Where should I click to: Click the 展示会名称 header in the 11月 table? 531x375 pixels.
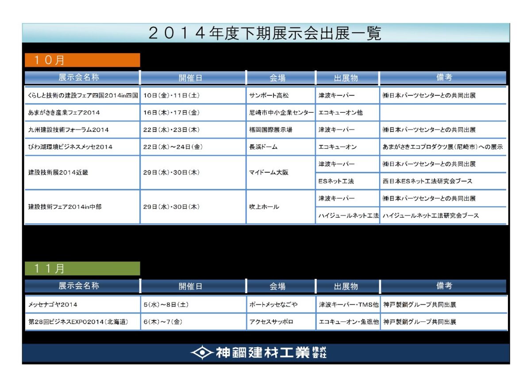tap(82, 286)
